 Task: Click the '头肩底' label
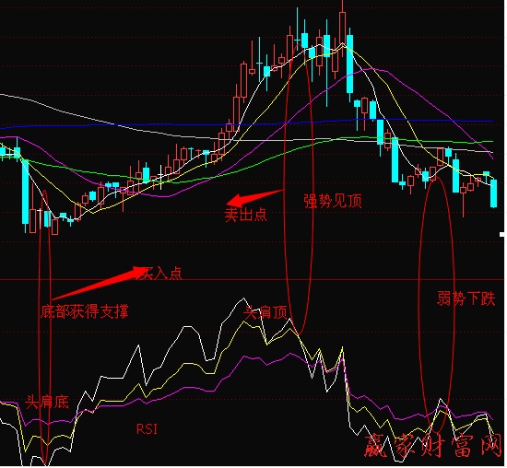[47, 402]
